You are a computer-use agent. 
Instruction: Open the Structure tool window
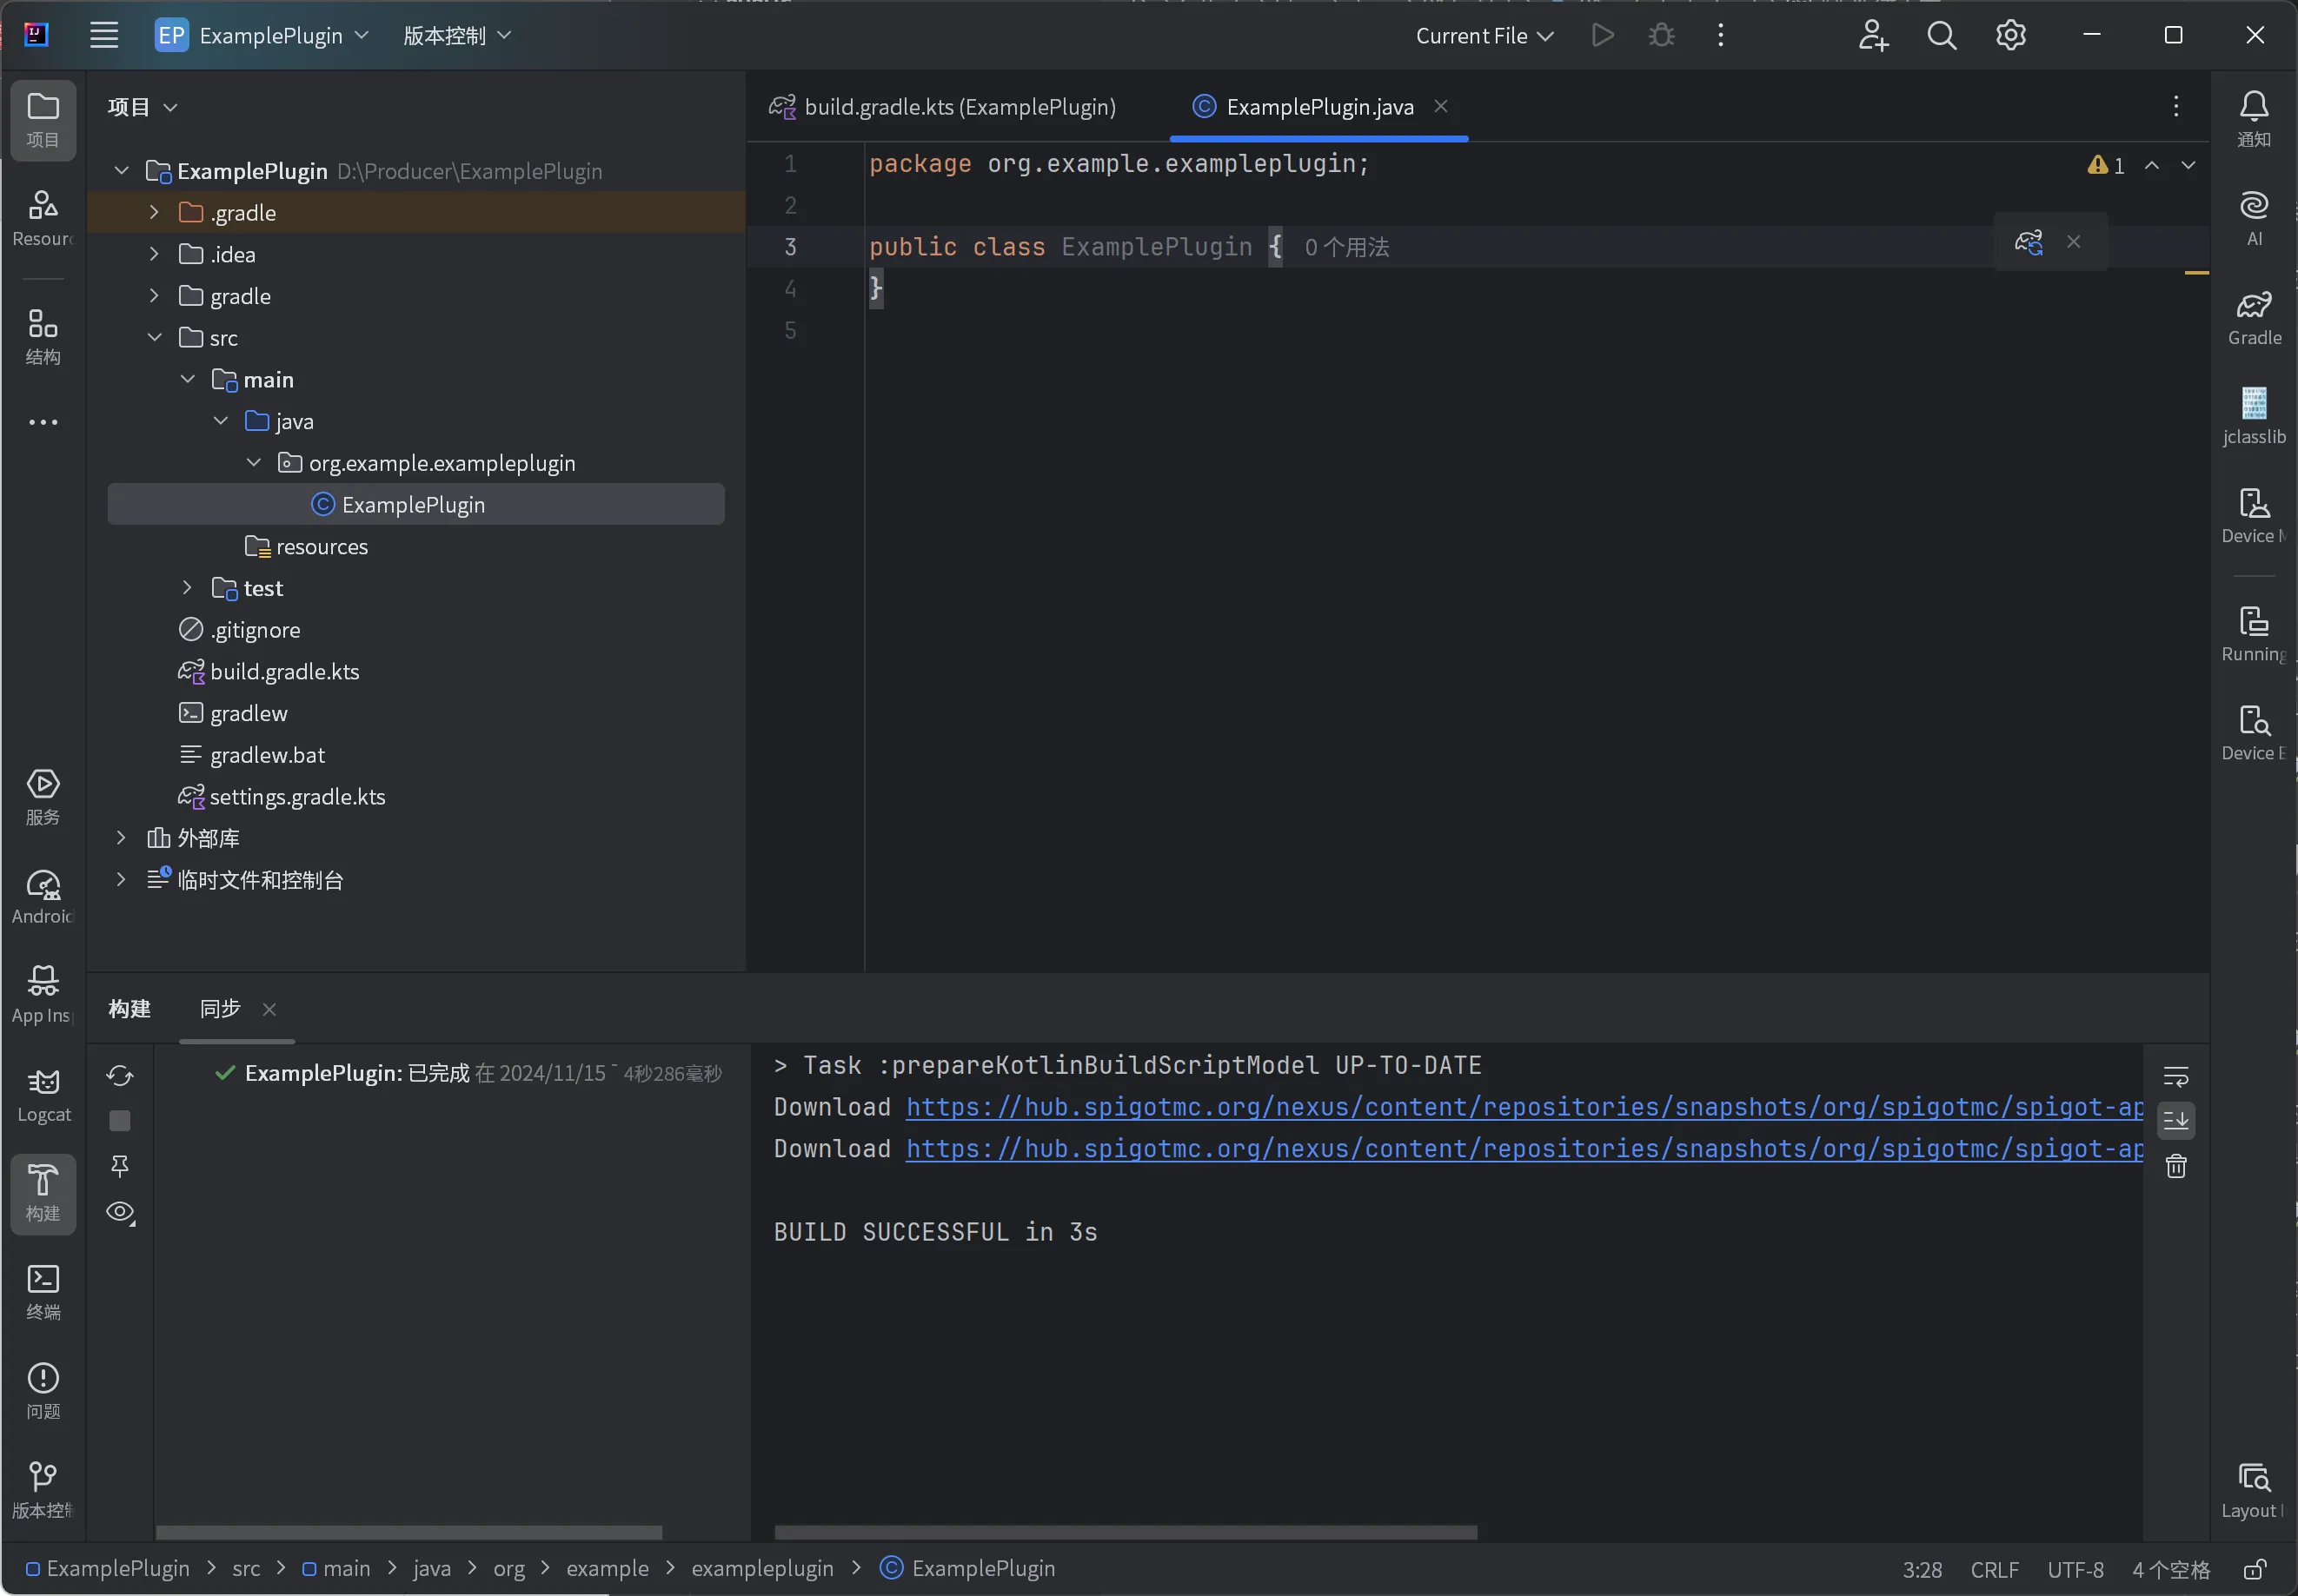tap(43, 336)
